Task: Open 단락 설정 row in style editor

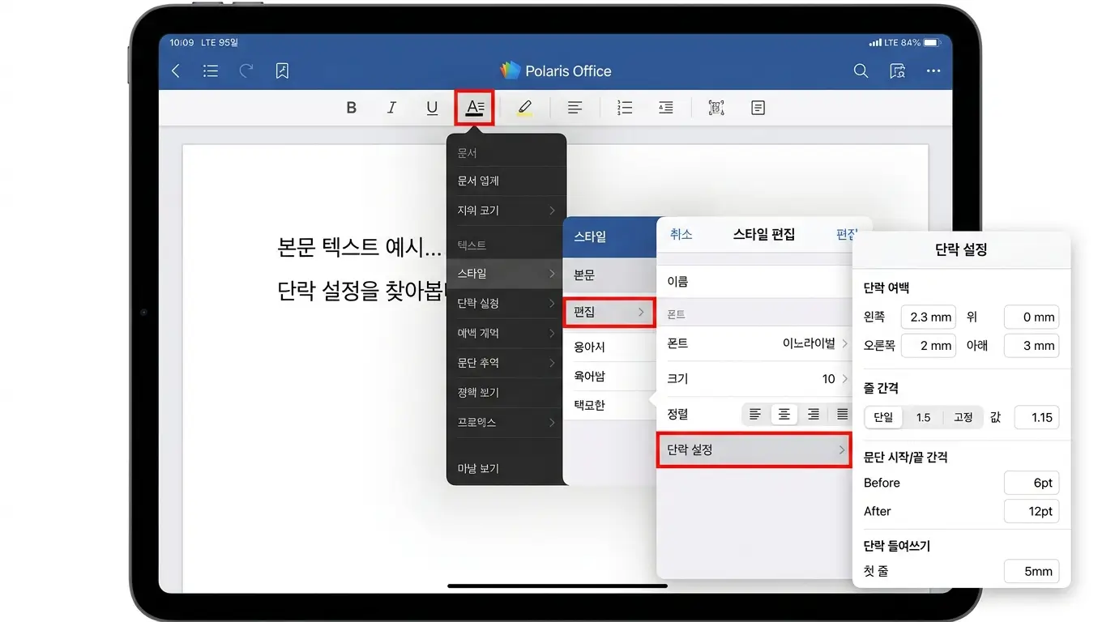Action: (x=754, y=449)
